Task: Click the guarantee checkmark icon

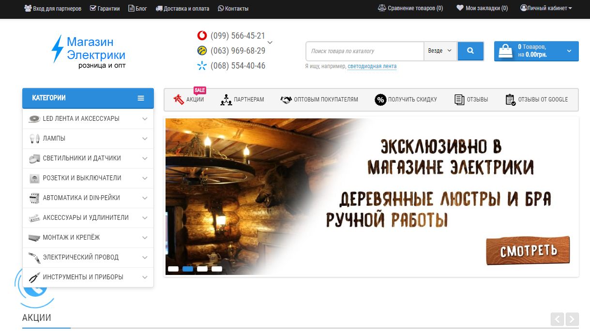Action: [93, 8]
